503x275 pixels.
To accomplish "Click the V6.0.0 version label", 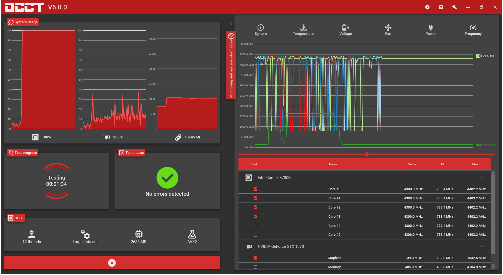I will (x=57, y=7).
